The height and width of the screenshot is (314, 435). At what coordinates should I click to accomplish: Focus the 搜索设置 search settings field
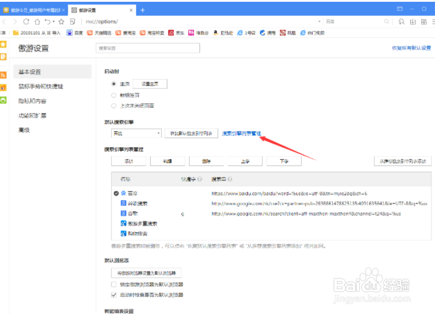148,48
